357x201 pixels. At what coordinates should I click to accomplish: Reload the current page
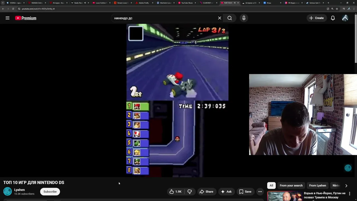click(13, 9)
